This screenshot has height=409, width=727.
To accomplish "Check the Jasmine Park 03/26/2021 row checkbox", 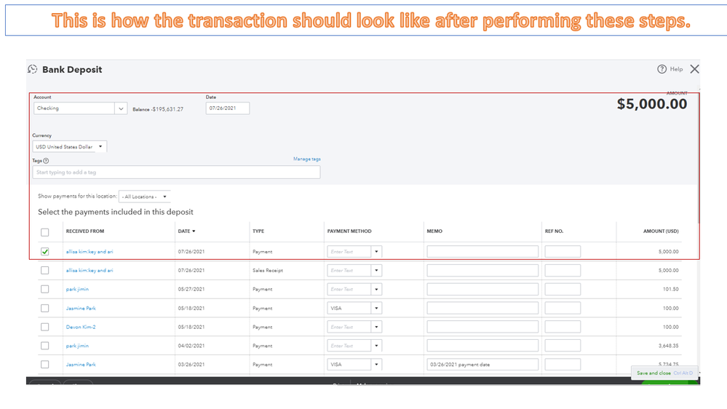I will tap(44, 365).
